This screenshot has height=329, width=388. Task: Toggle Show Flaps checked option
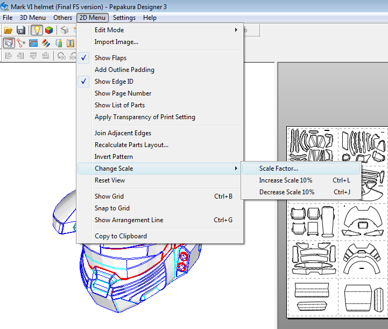click(x=160, y=58)
